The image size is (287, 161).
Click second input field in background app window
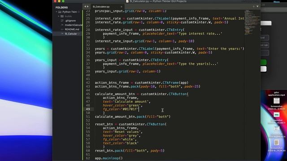coord(265,45)
